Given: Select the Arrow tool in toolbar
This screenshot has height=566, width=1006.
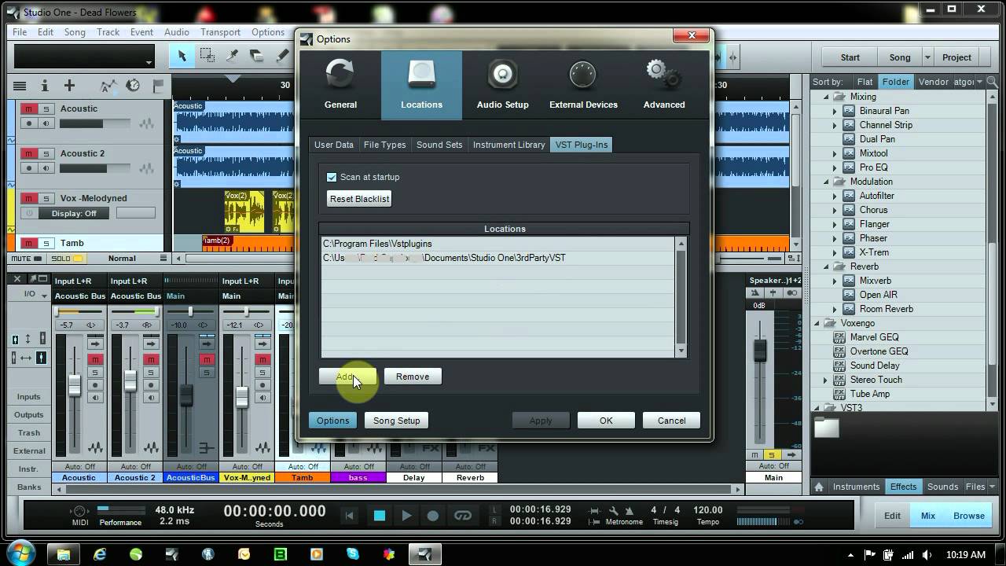Looking at the screenshot, I should tap(182, 56).
